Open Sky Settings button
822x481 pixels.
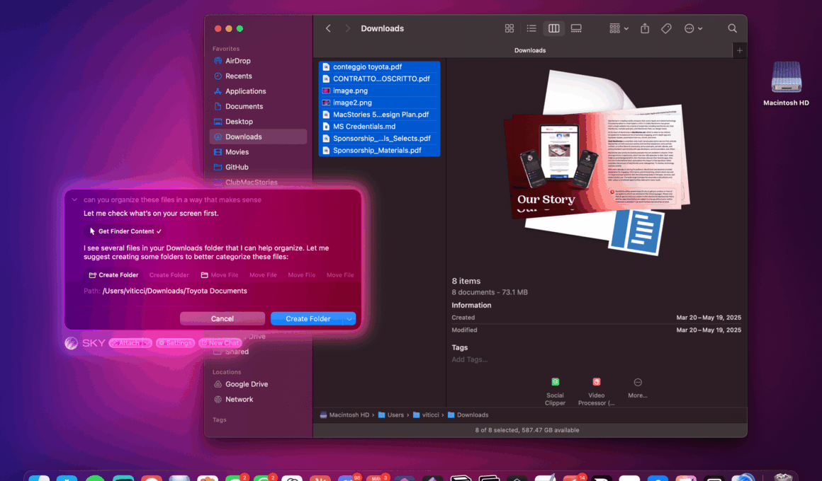click(x=176, y=343)
